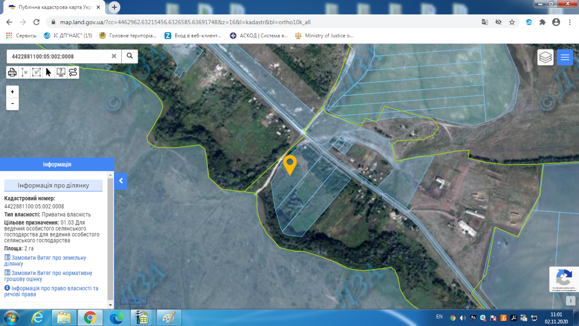Viewport: 579px width, 326px height.
Task: Switch to Chrome in the taskbar
Action: coord(90,318)
